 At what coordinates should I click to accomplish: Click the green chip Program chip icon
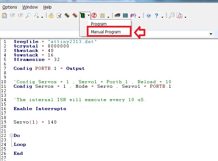pos(83,15)
